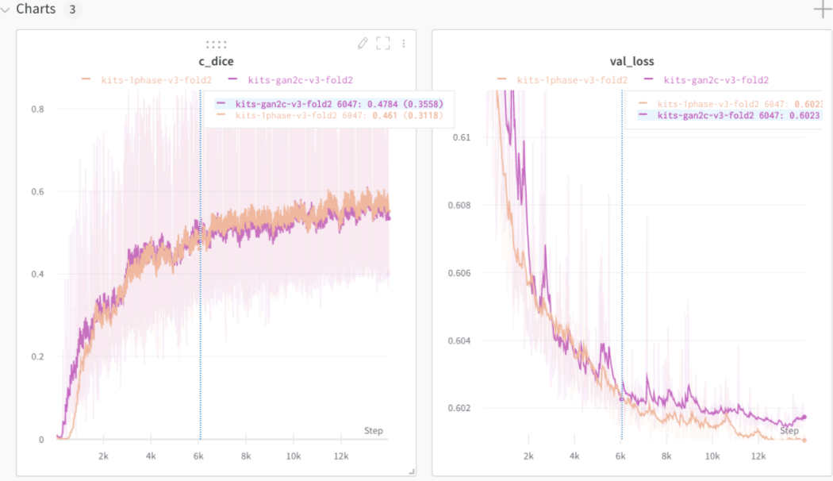
Task: Click the 2k tick on val_loss axis
Action: coord(528,456)
